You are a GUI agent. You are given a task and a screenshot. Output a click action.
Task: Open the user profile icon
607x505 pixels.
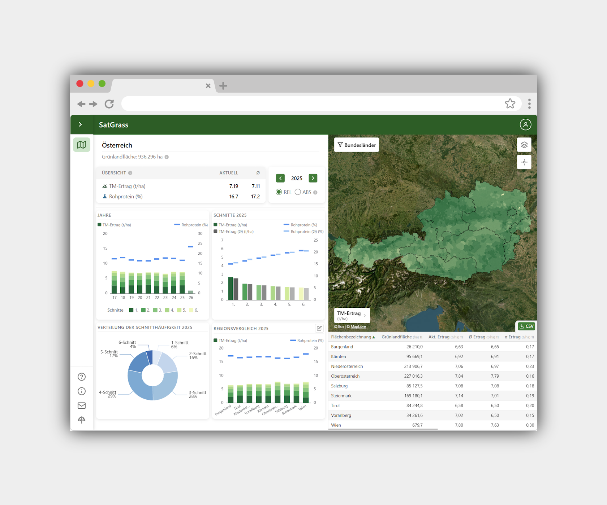tap(525, 124)
